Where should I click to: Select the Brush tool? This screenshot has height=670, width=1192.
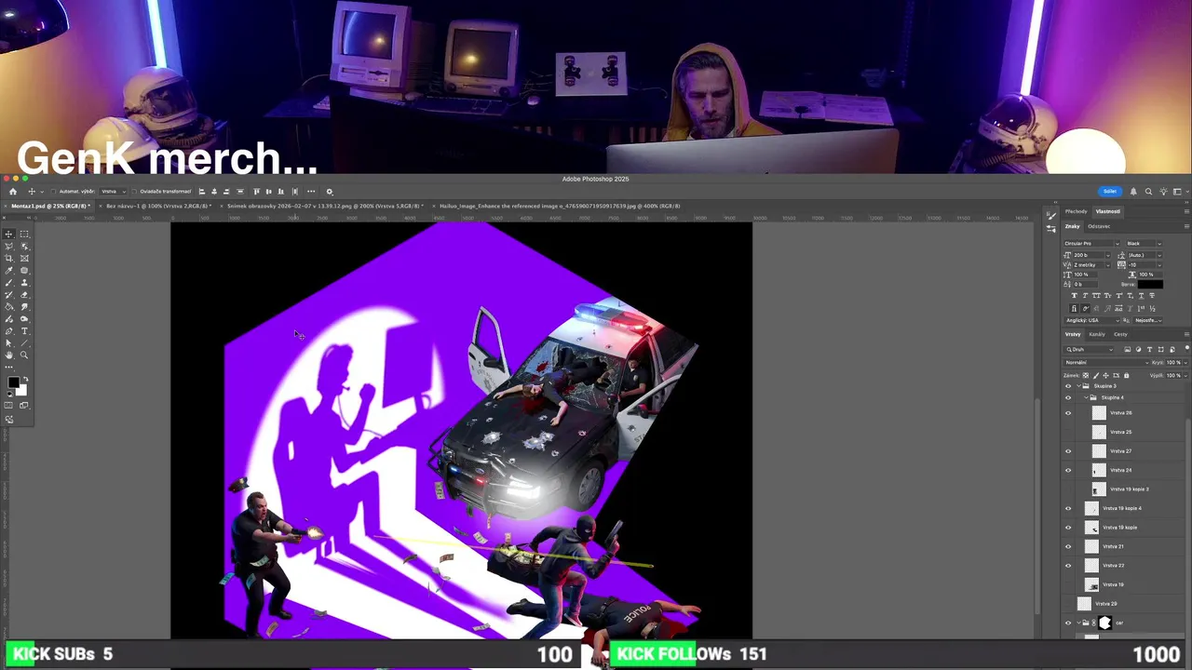8,282
